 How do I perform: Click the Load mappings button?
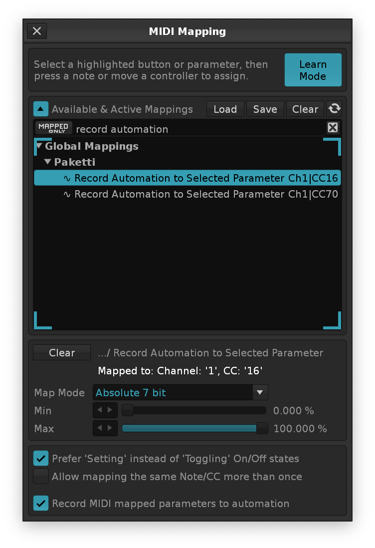[225, 109]
